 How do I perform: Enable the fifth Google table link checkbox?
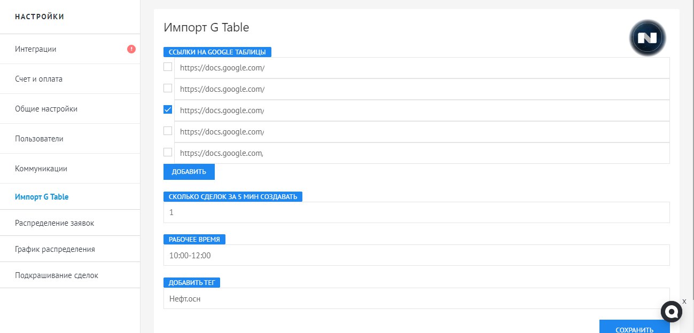tap(168, 152)
